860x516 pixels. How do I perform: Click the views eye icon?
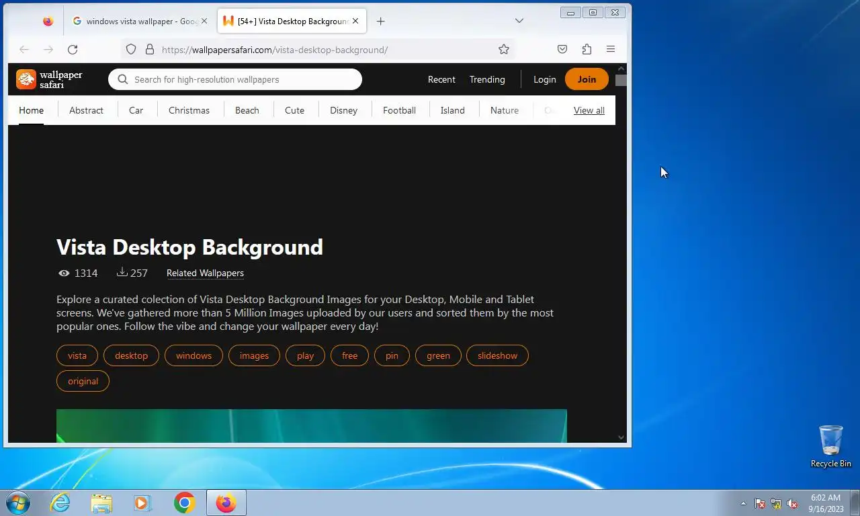64,273
